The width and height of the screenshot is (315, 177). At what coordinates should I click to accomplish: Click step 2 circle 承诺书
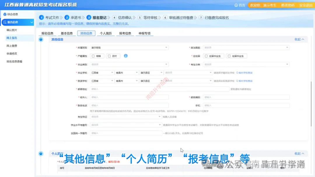[x=67, y=18]
